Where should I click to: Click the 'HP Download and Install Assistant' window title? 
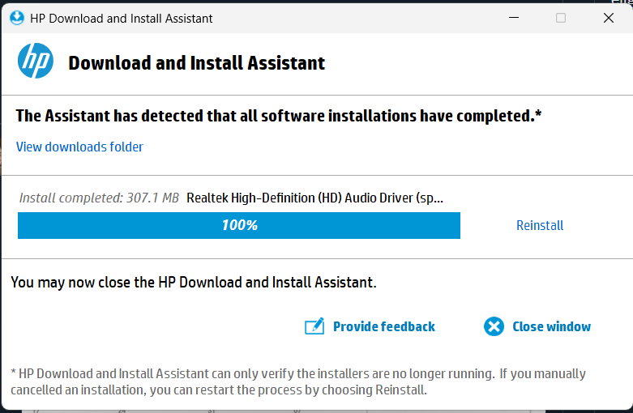tap(121, 19)
